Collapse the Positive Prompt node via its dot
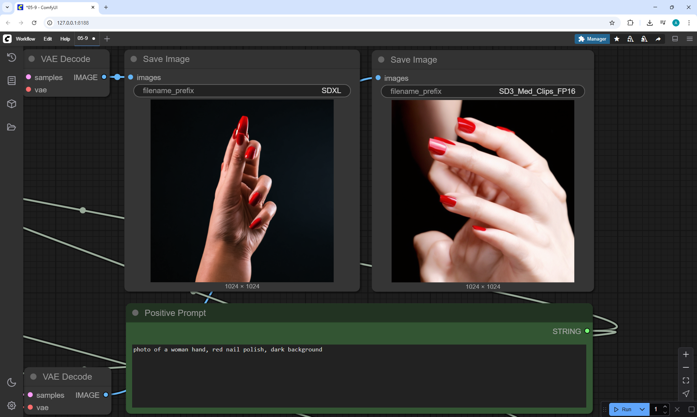Screen dimensions: 697x417 tap(135, 313)
